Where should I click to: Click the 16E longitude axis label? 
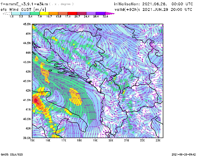click(48, 141)
